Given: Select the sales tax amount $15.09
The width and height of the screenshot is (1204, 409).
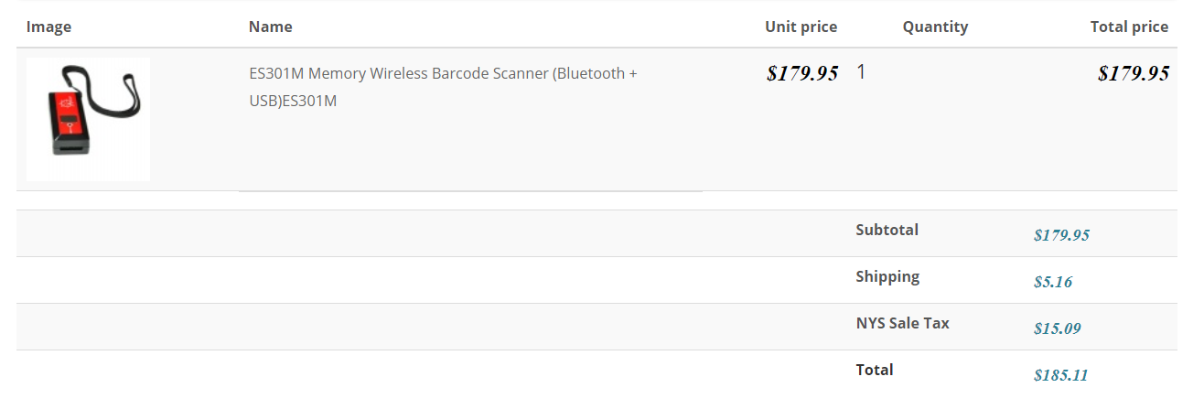Looking at the screenshot, I should click(x=1057, y=328).
